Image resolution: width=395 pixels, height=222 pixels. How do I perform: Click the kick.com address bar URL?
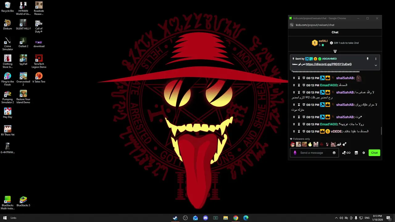(x=315, y=25)
